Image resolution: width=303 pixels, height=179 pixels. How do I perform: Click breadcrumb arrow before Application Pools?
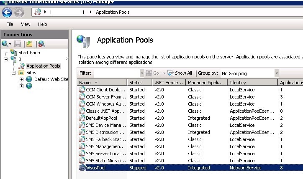click(91, 12)
